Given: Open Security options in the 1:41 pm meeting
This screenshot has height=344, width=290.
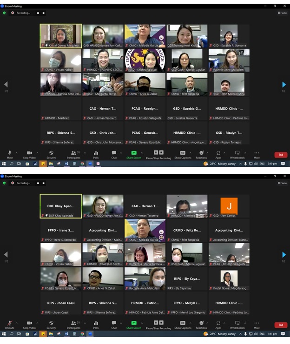Looking at the screenshot, I should [51, 324].
